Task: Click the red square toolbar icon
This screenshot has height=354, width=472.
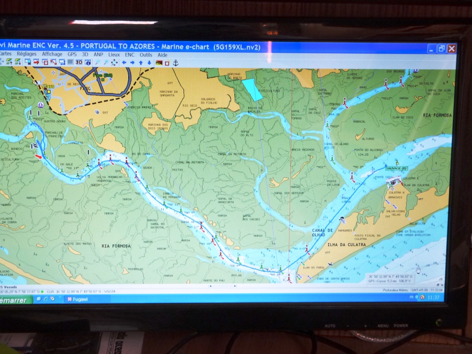Action: (x=167, y=63)
